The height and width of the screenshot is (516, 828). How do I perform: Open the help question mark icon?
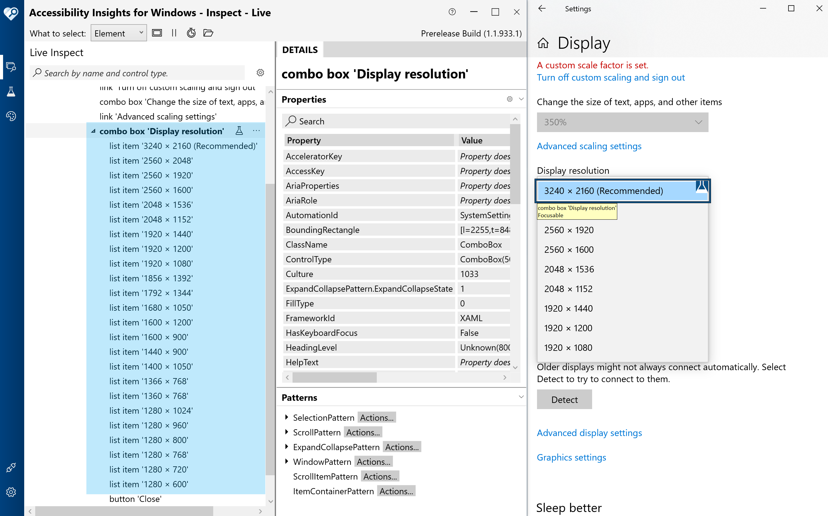(x=452, y=12)
